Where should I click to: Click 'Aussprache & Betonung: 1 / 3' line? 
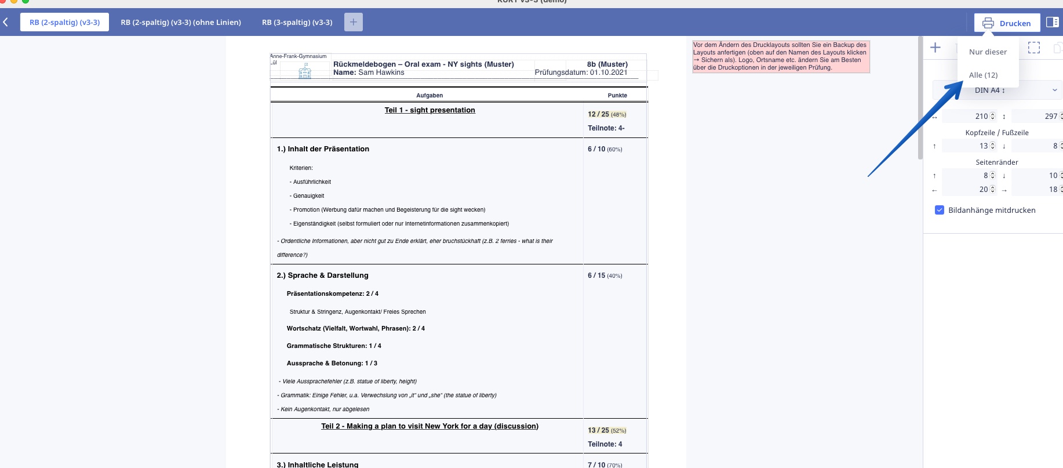(x=332, y=363)
